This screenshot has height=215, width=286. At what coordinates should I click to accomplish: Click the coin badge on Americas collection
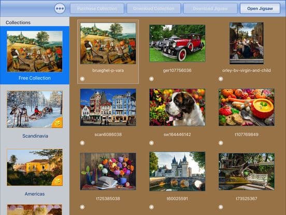click(58, 180)
